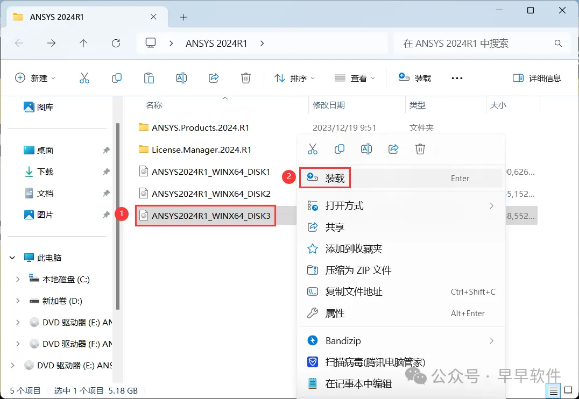The image size is (579, 399).
Task: Click the search magnifier icon
Action: (558, 43)
